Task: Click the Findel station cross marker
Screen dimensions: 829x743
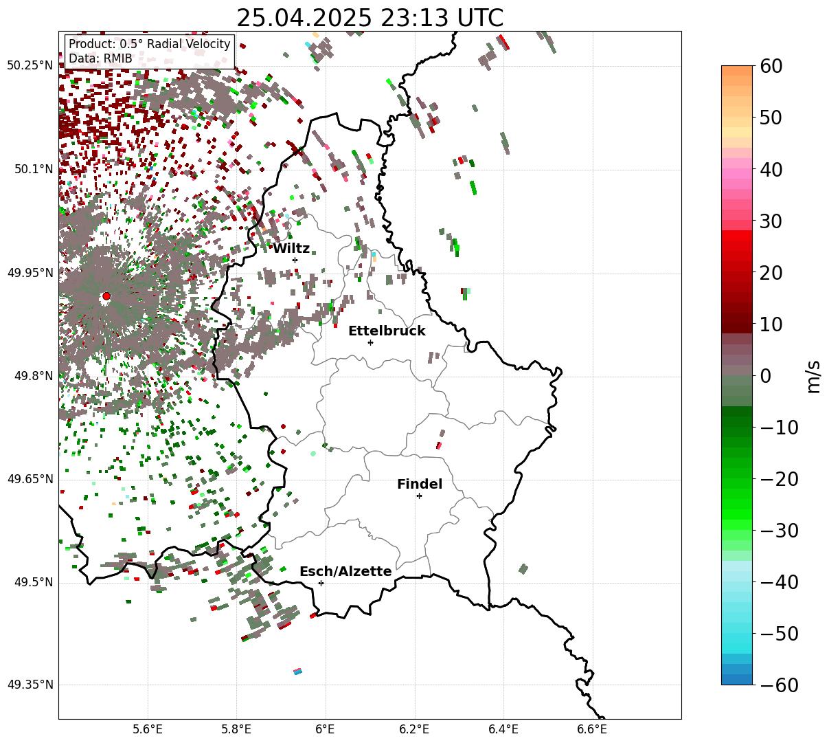Action: pos(419,496)
